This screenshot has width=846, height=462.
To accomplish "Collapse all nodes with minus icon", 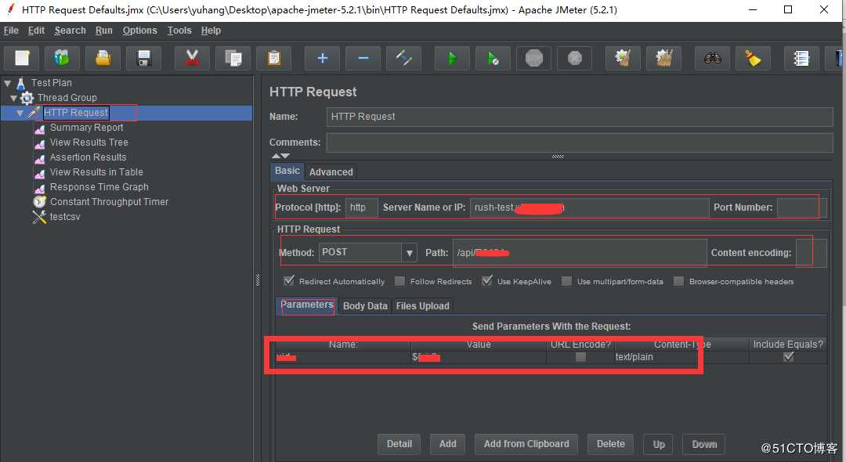I will tap(363, 58).
